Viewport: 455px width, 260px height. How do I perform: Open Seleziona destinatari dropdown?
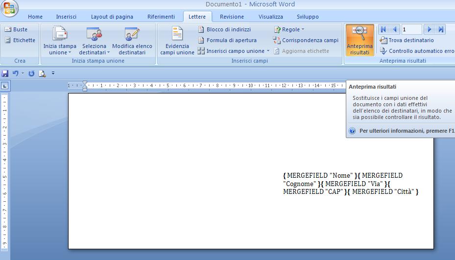click(95, 40)
